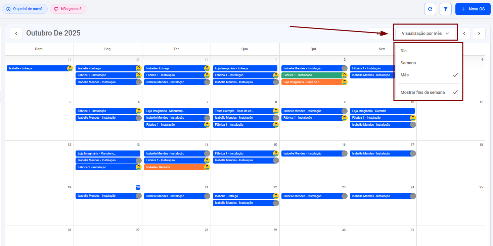Open "Isabelle Mendes - Instalação" event on day 22

[x=246, y=203]
